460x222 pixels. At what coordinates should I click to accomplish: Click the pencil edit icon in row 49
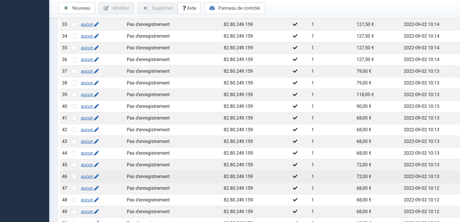(97, 211)
